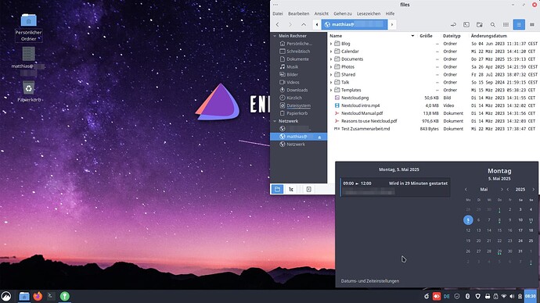Switch to icon grid view

[506, 25]
